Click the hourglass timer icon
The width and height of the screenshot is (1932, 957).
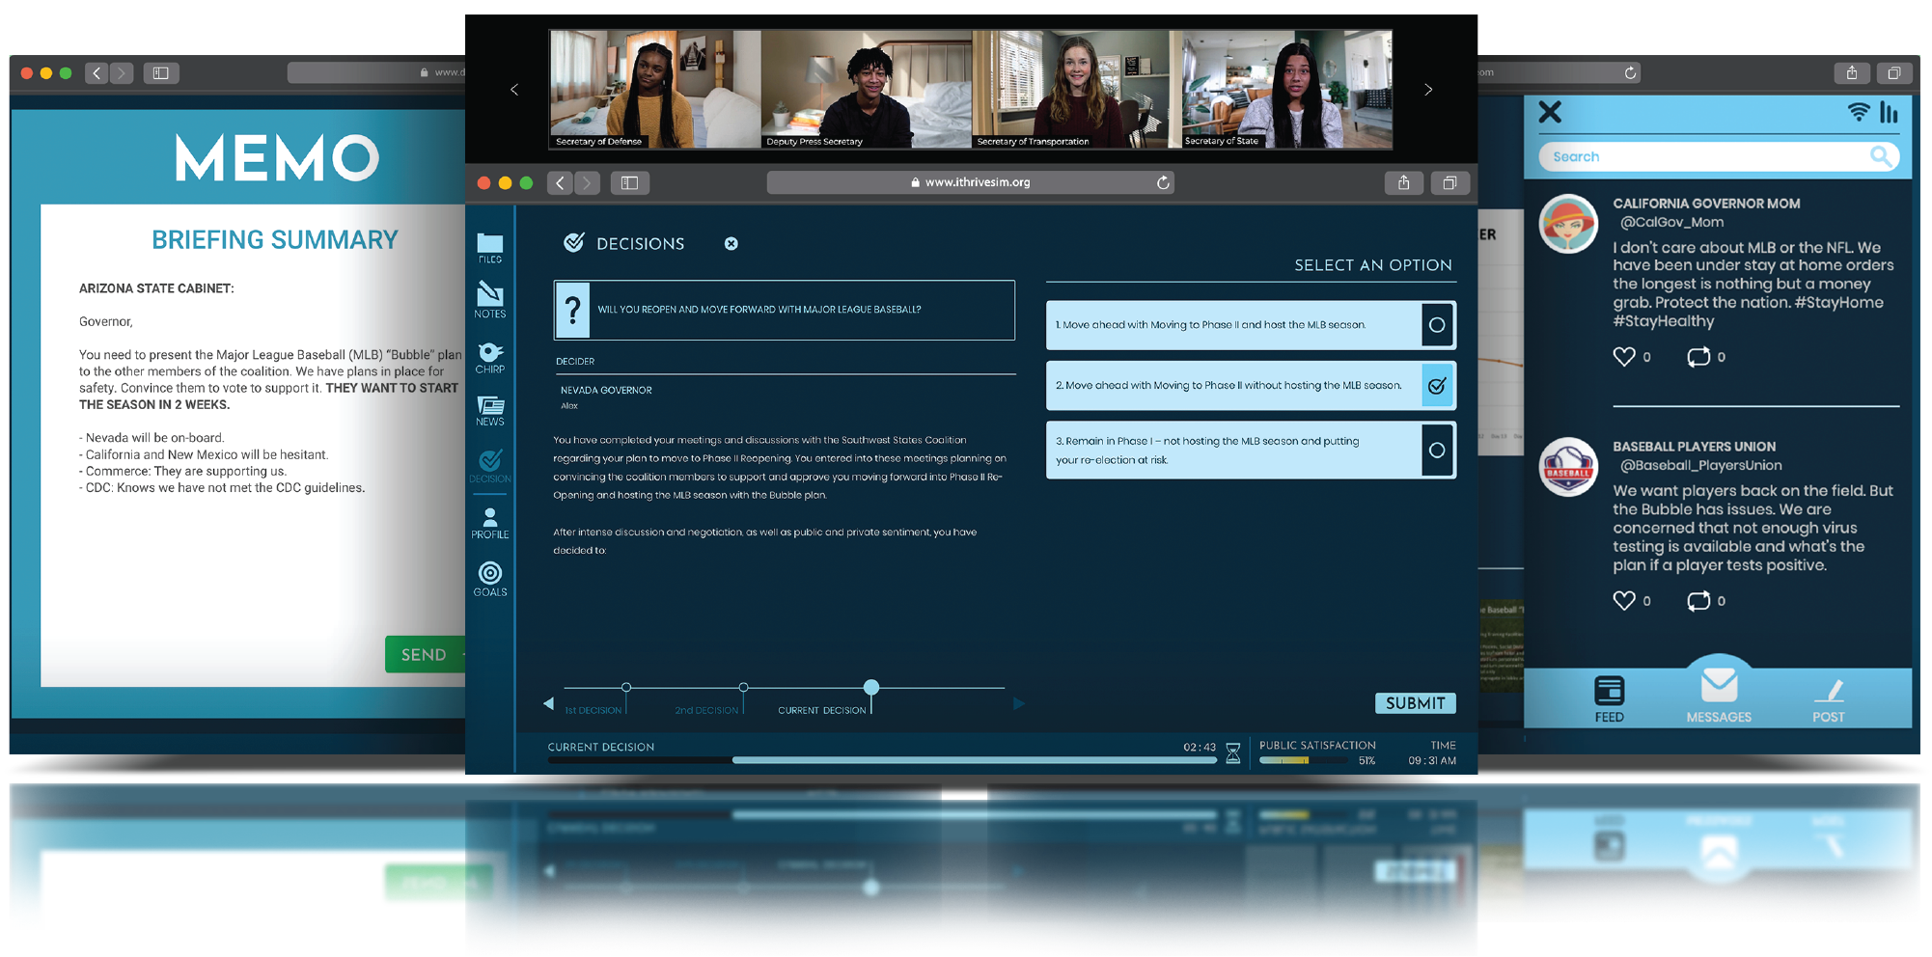1233,753
